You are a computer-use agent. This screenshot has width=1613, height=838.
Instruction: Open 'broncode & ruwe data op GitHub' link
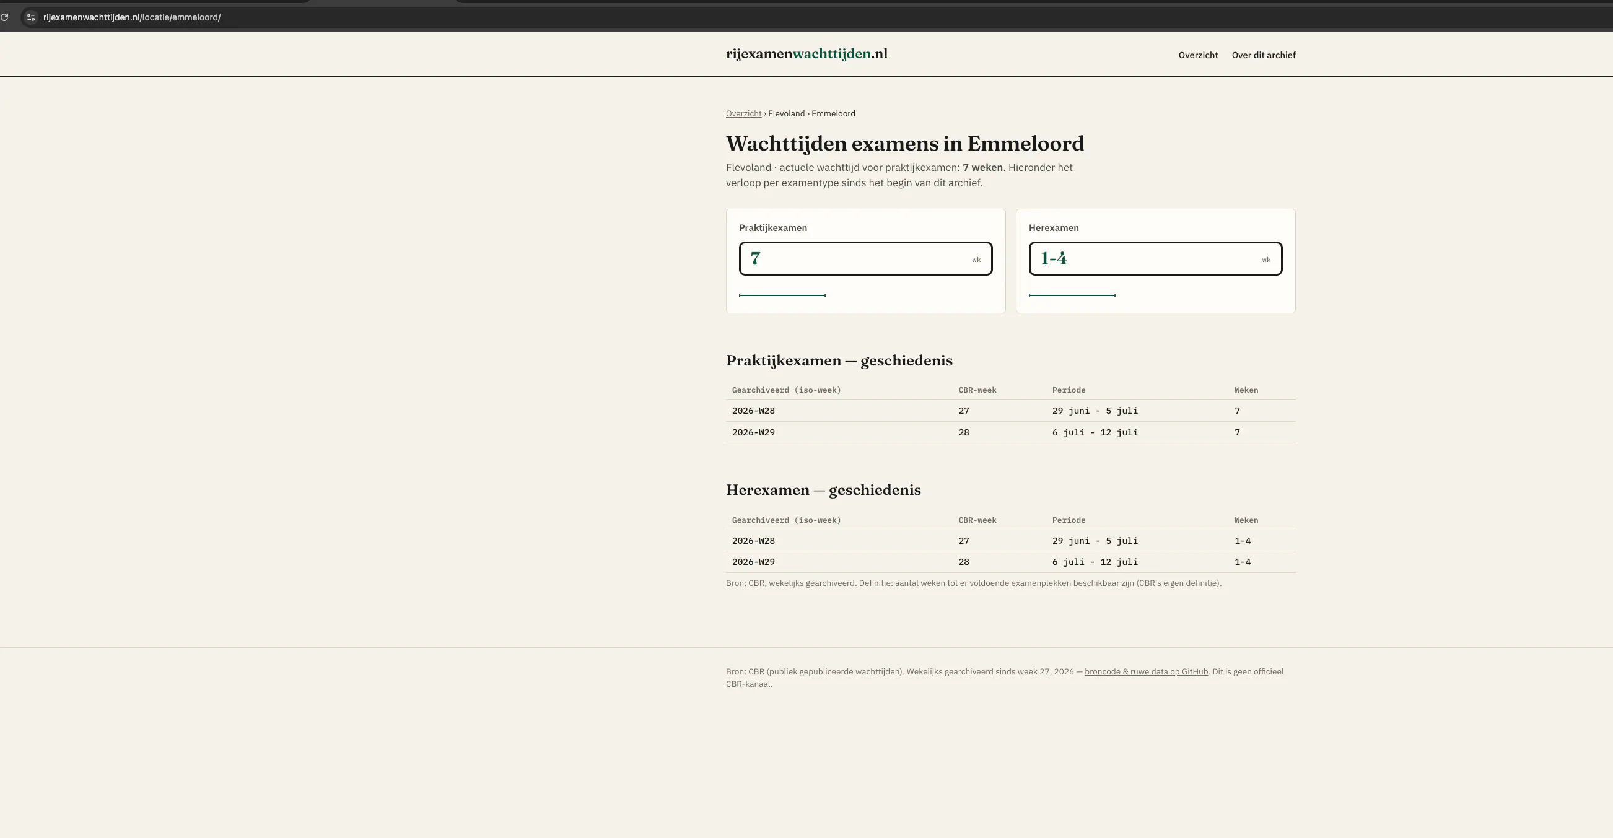coord(1146,671)
